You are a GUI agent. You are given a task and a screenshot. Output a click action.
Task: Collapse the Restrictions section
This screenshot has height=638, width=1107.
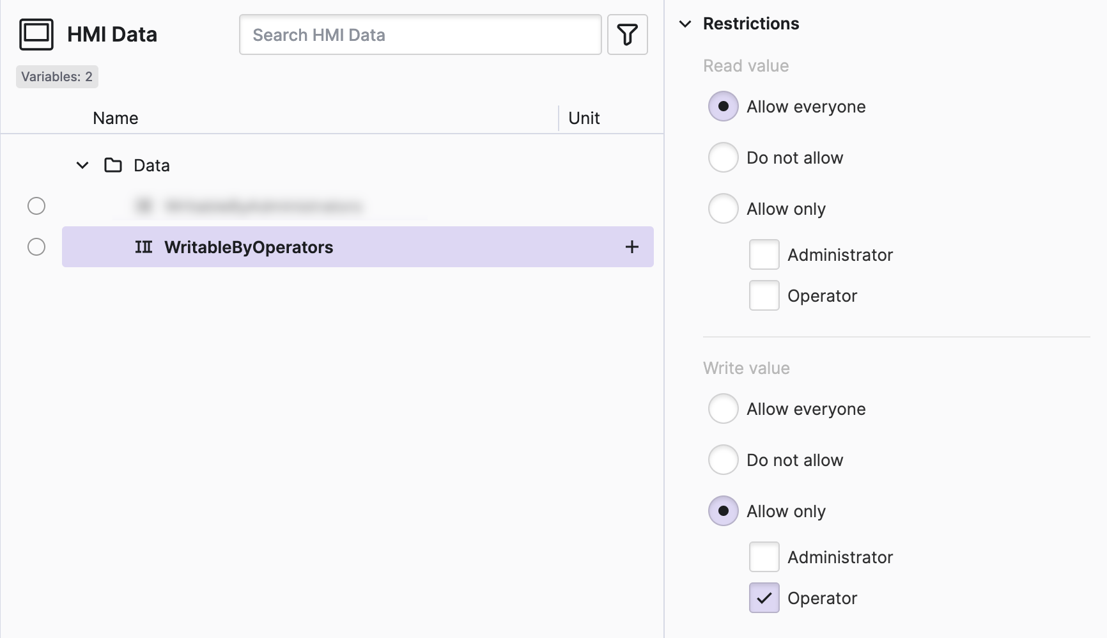pos(685,24)
